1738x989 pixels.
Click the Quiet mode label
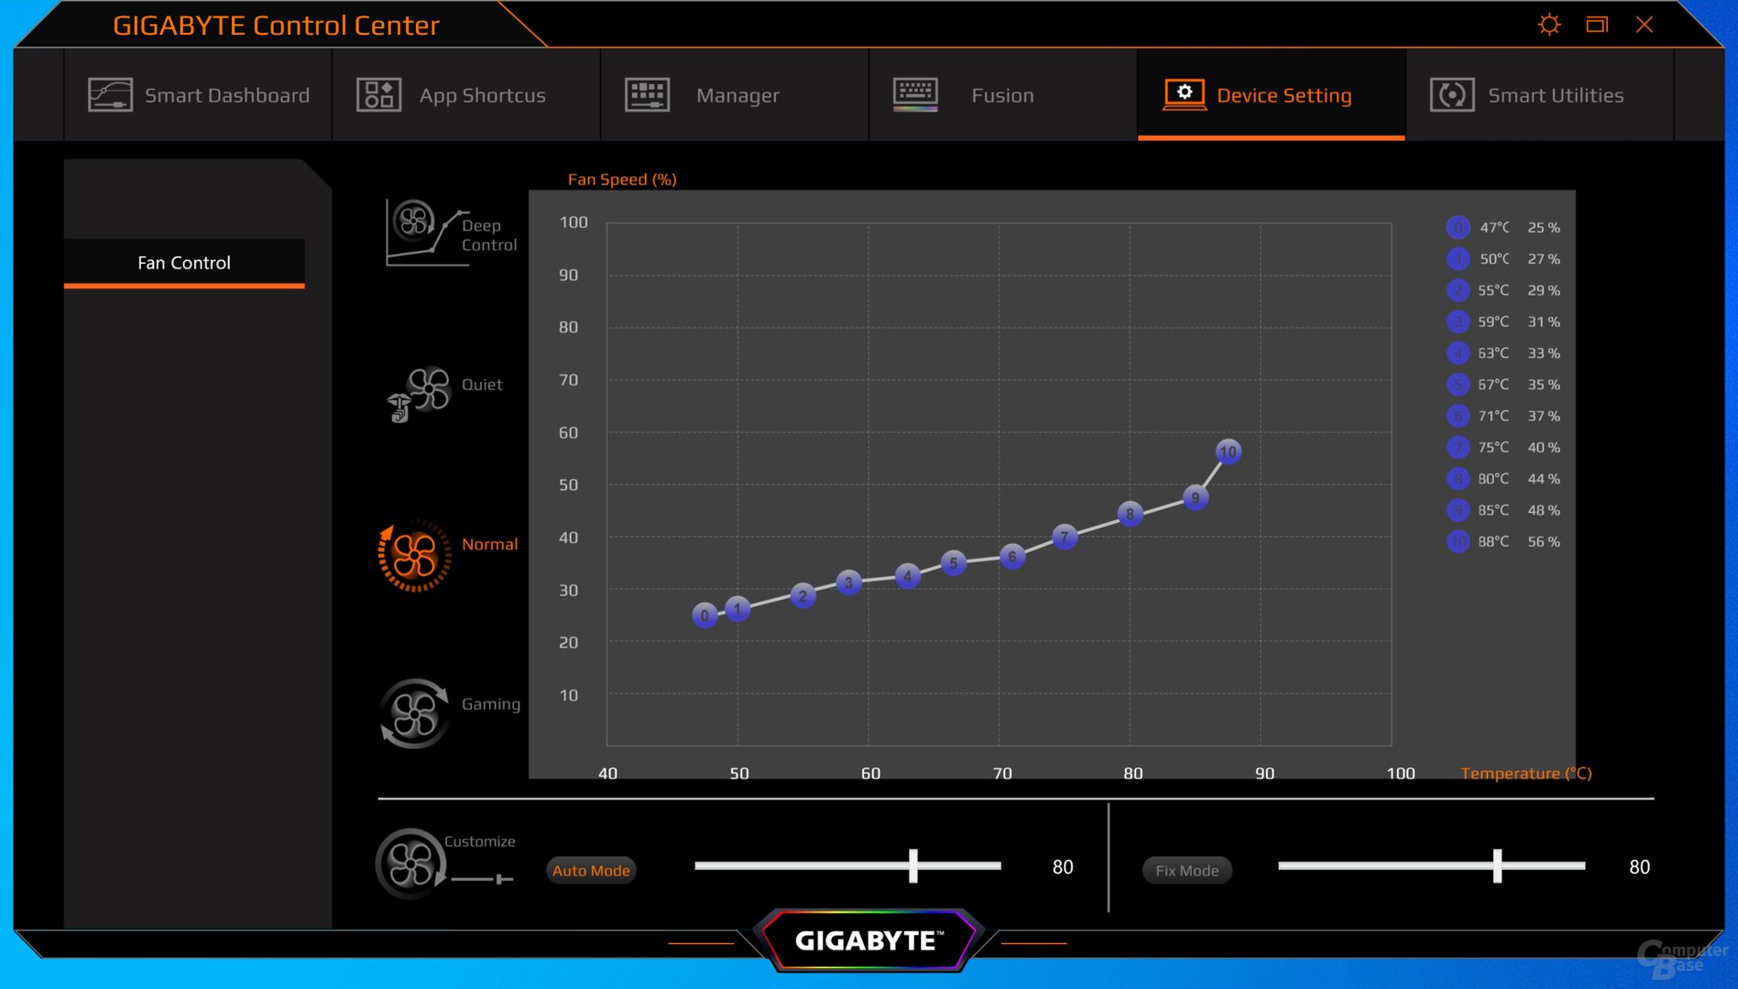point(482,385)
